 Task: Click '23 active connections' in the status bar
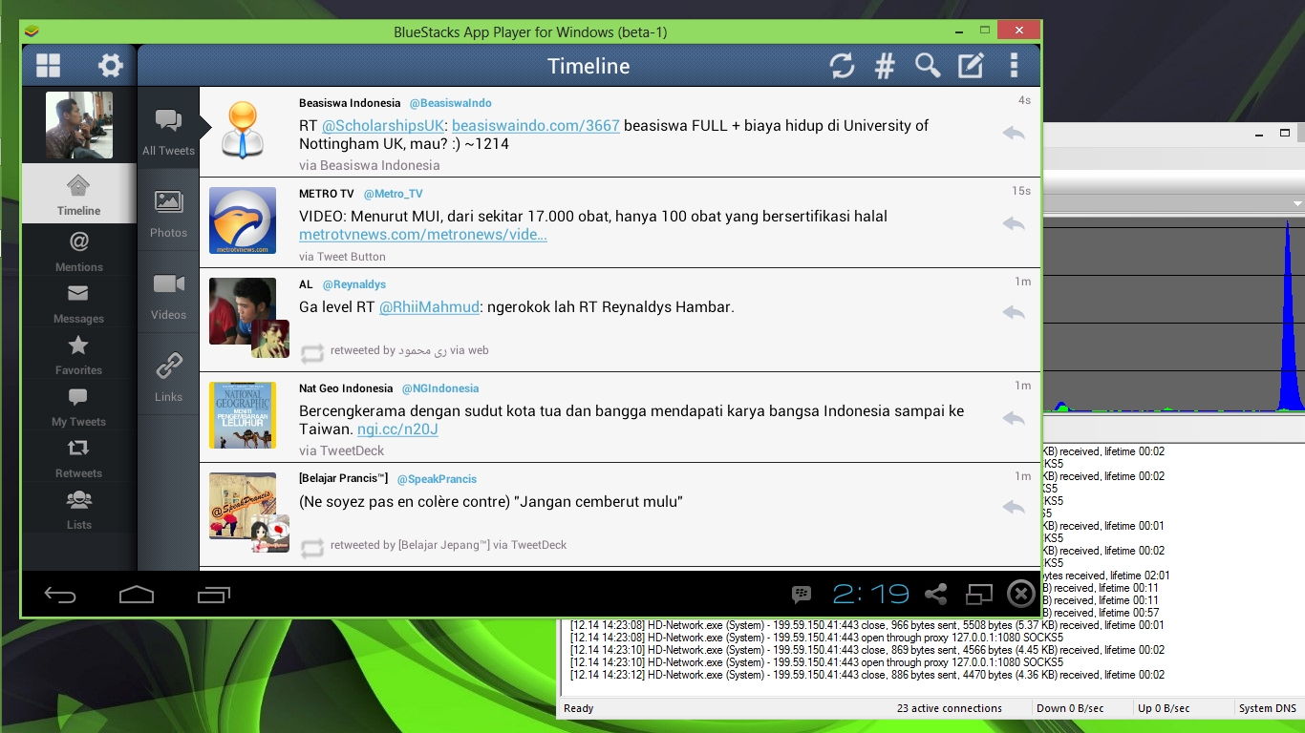[x=950, y=708]
